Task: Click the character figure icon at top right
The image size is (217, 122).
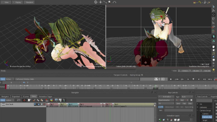Action: point(205,2)
